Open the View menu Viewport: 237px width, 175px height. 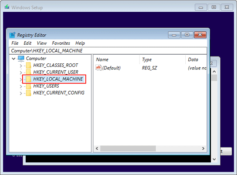click(42, 43)
